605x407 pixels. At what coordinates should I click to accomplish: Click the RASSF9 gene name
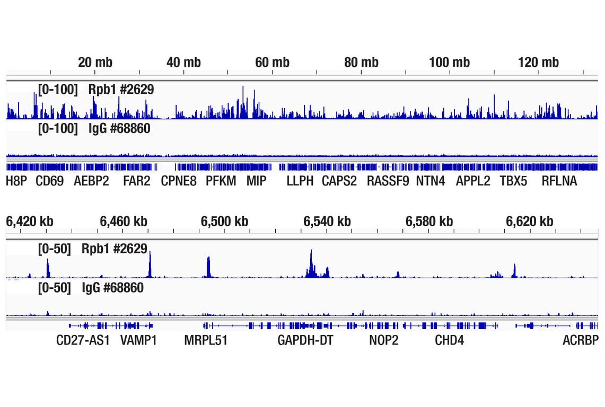point(388,181)
